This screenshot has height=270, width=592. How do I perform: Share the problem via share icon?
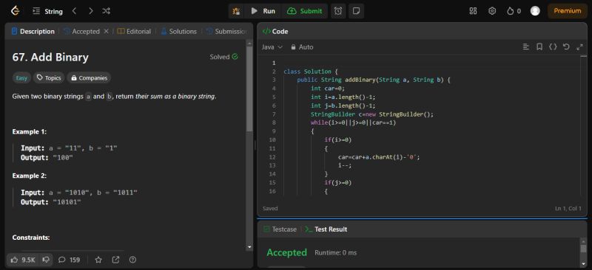click(116, 260)
